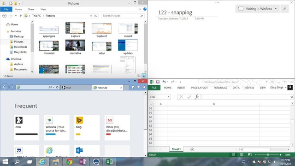Click the Insert Function fx icon
This screenshot has height=166, width=295.
pos(197,97)
